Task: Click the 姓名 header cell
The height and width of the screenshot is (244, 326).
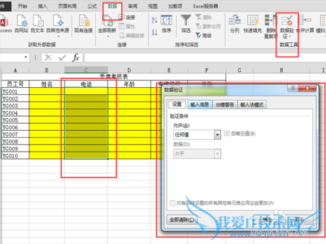Action: coord(47,84)
